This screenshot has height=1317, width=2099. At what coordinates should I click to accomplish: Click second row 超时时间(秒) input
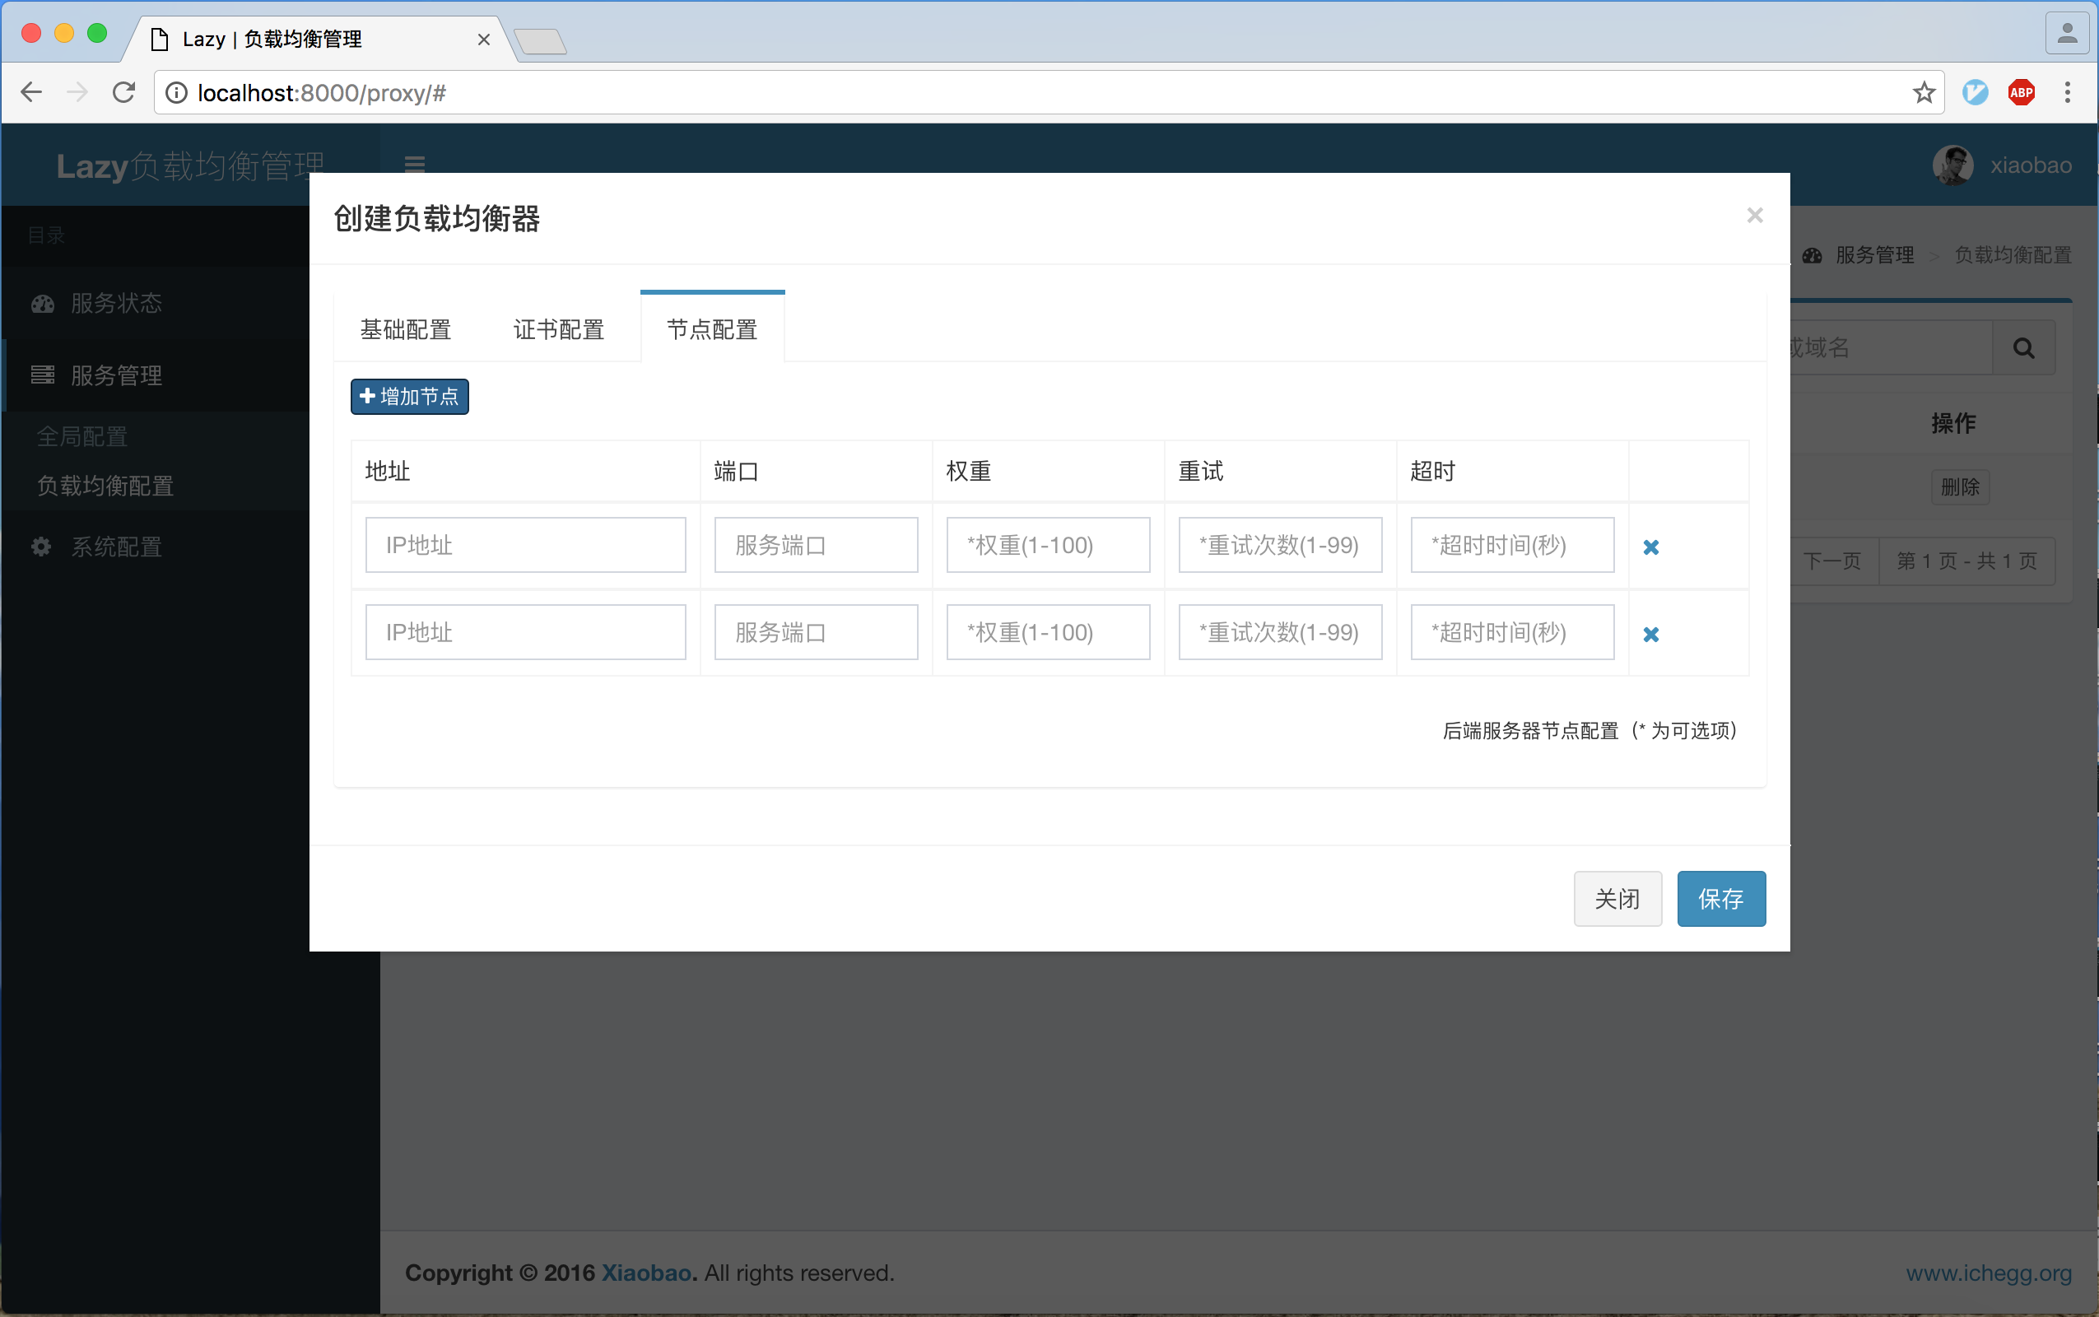click(1511, 632)
